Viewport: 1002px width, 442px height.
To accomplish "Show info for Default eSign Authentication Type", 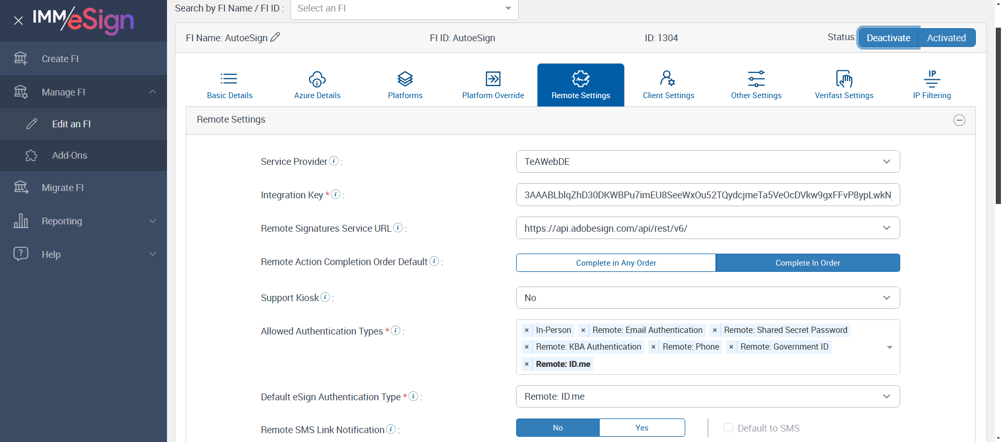I will pos(413,396).
